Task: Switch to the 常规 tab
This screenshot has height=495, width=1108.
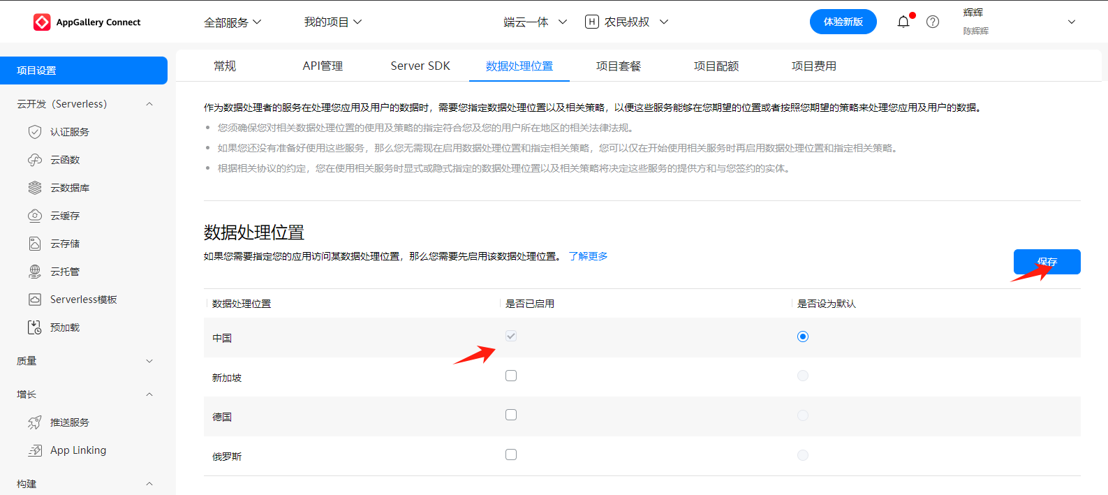Action: click(225, 66)
